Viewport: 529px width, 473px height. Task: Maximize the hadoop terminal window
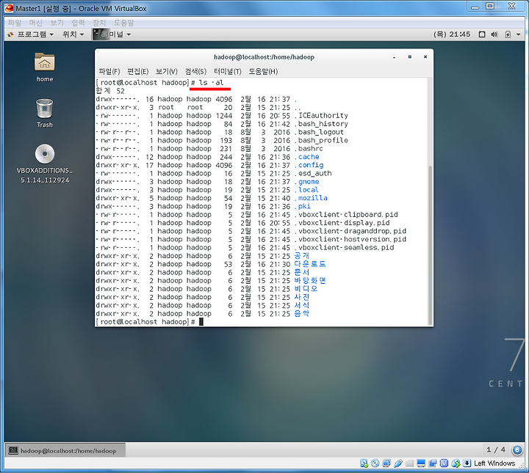(x=409, y=57)
